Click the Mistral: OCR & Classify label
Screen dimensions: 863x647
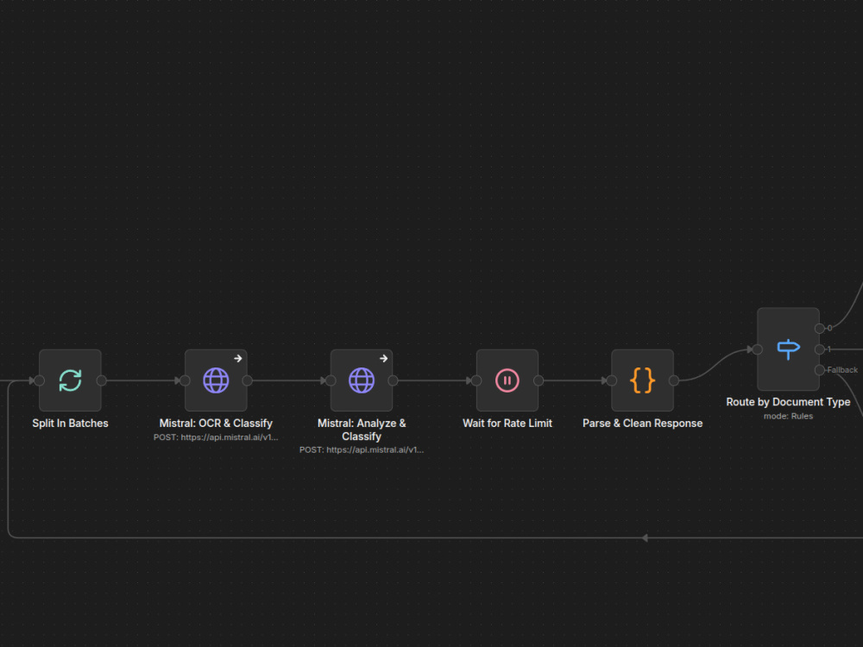(216, 423)
